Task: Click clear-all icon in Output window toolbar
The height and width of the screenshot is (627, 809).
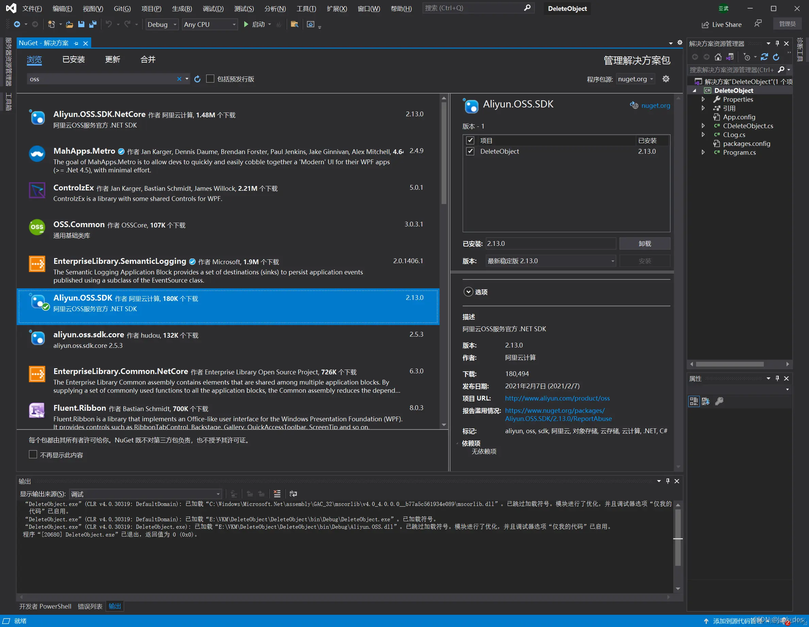Action: 277,494
